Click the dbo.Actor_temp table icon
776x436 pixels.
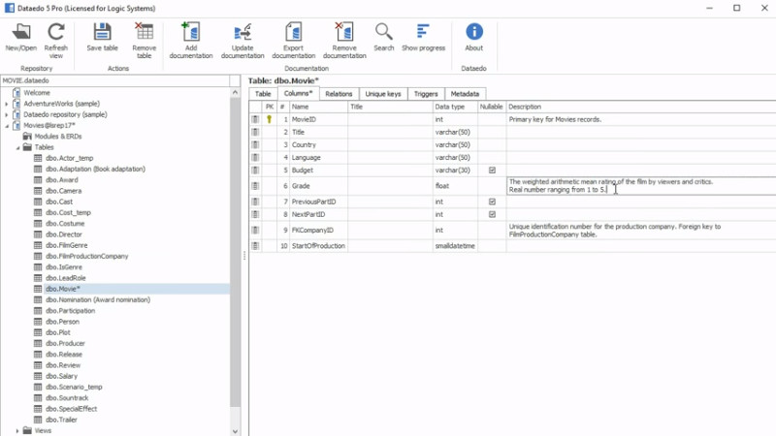click(x=38, y=158)
